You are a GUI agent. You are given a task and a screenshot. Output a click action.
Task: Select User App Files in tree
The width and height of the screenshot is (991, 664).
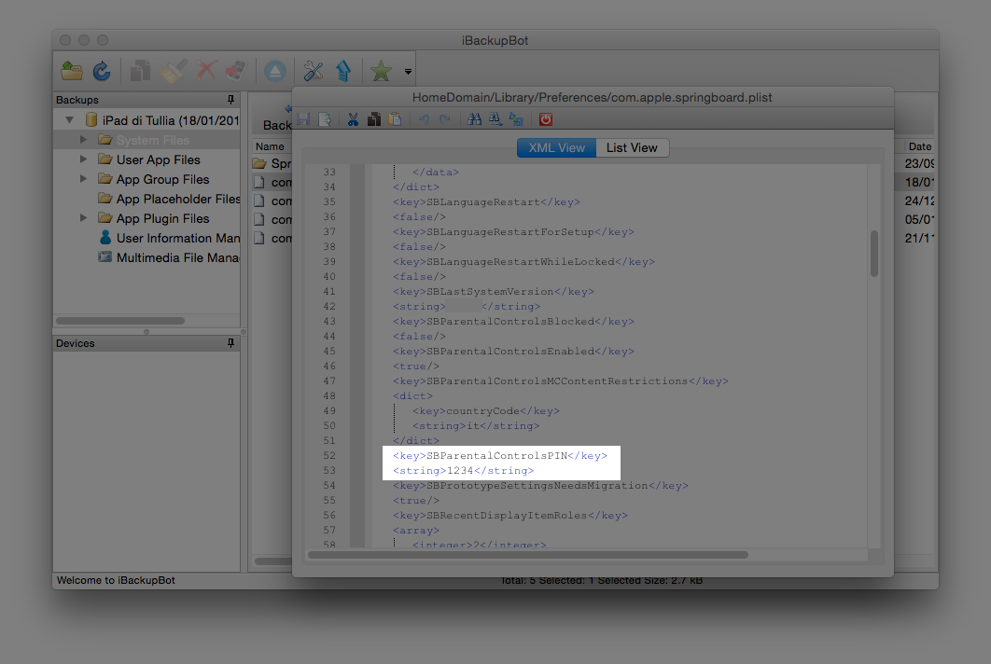(x=158, y=159)
